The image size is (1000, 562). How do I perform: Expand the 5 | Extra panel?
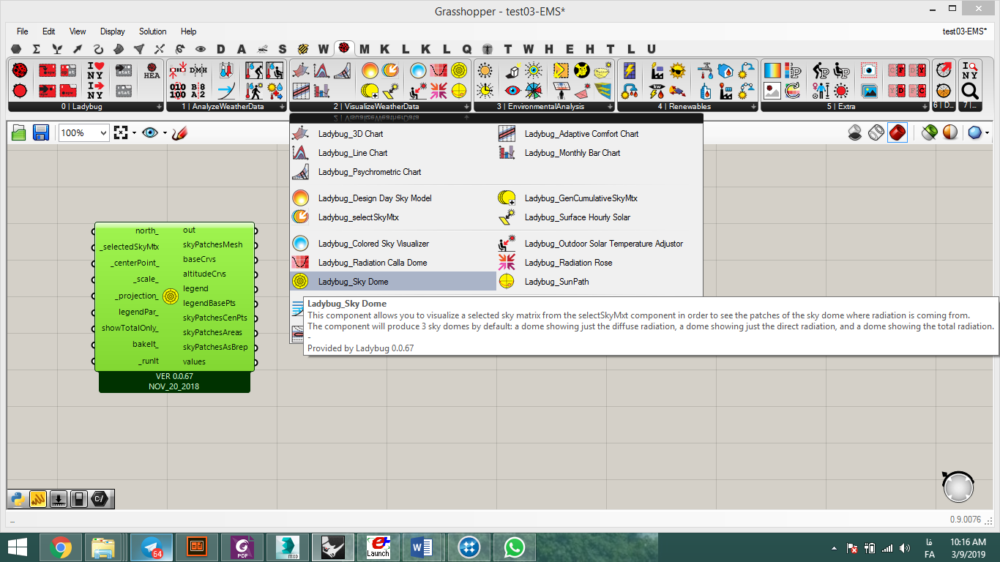point(925,107)
